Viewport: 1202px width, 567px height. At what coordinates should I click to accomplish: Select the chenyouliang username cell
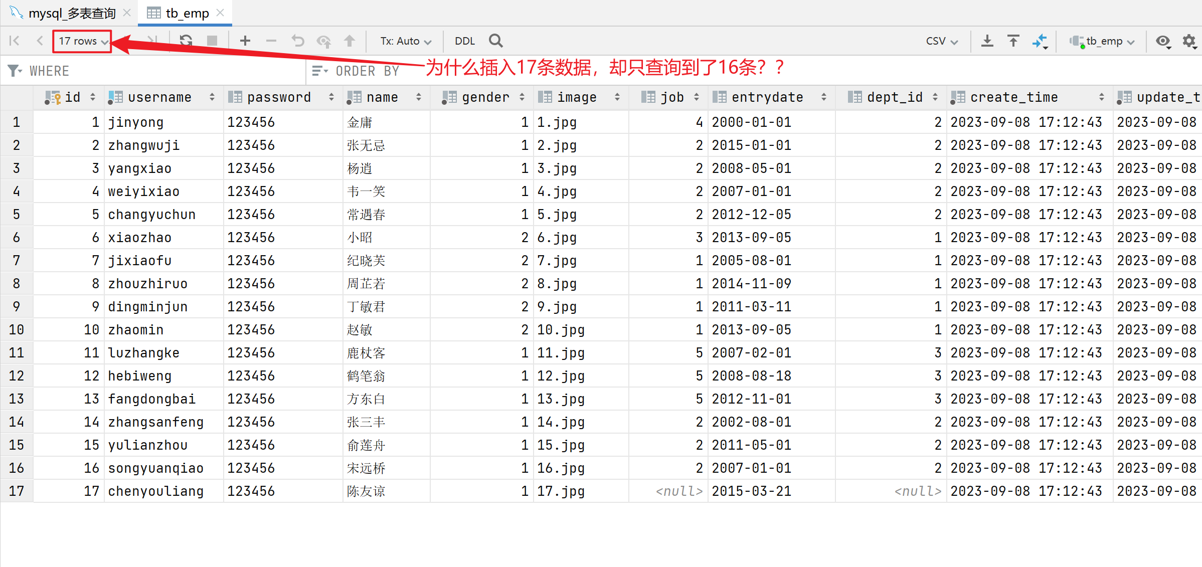click(x=156, y=491)
